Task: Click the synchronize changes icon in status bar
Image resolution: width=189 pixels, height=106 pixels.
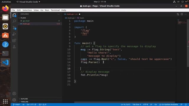Action: point(24,105)
